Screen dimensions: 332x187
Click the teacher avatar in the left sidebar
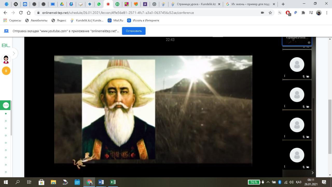6,59
